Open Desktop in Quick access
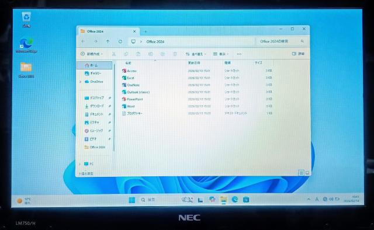The image size is (374, 230). tap(95, 98)
